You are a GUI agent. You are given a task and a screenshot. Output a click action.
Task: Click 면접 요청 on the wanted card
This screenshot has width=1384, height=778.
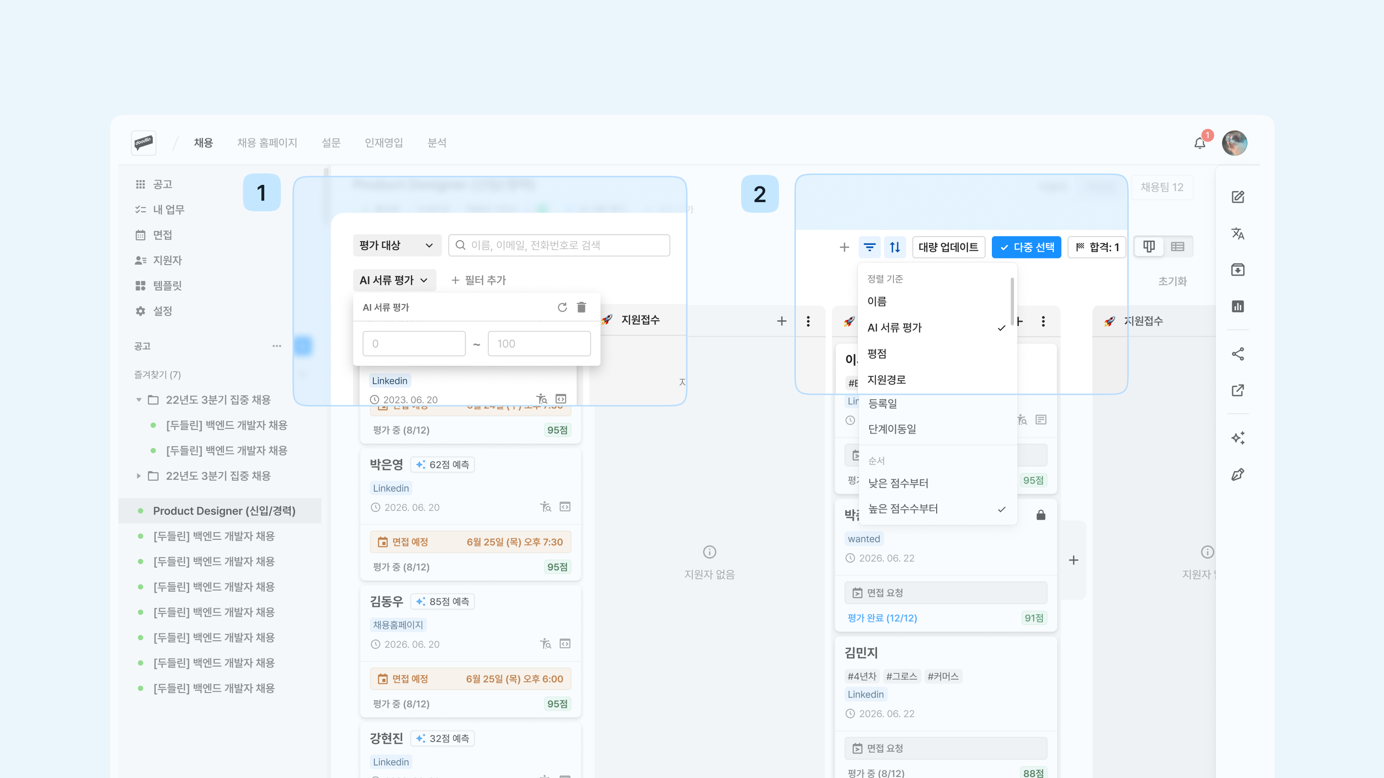pos(946,593)
